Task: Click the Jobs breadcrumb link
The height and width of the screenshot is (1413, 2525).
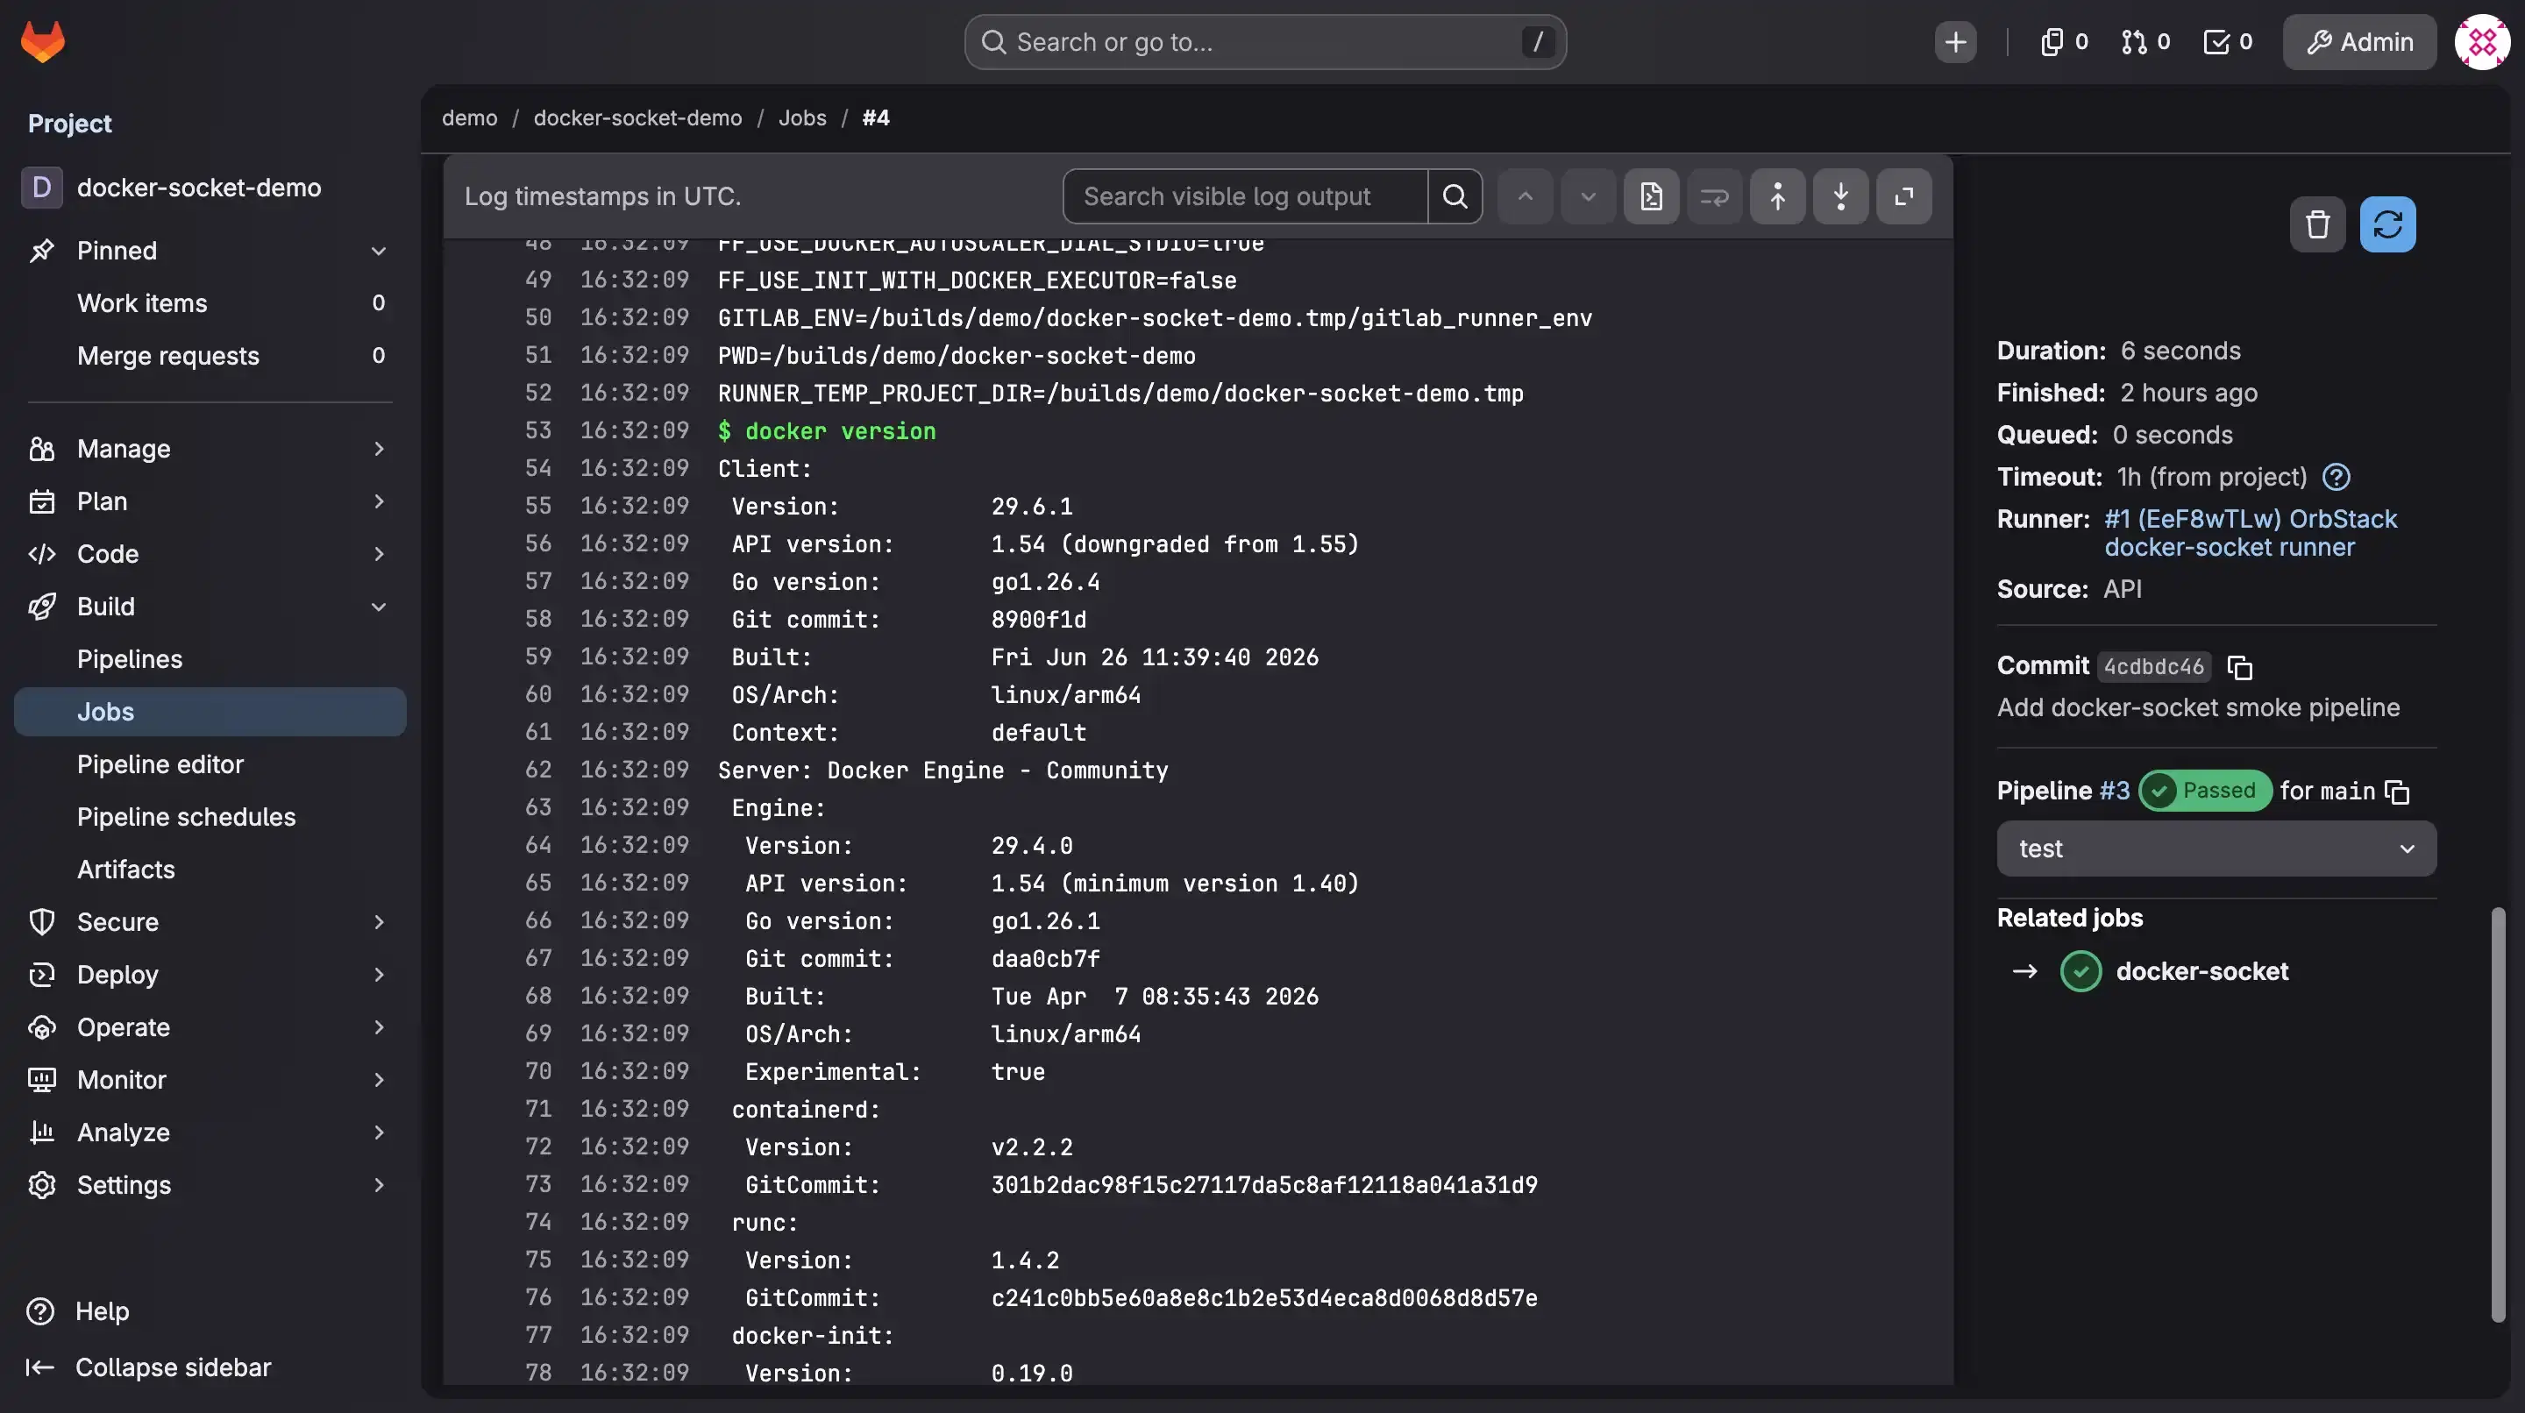Action: (802, 117)
